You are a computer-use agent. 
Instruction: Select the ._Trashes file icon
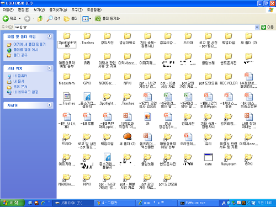[67, 97]
